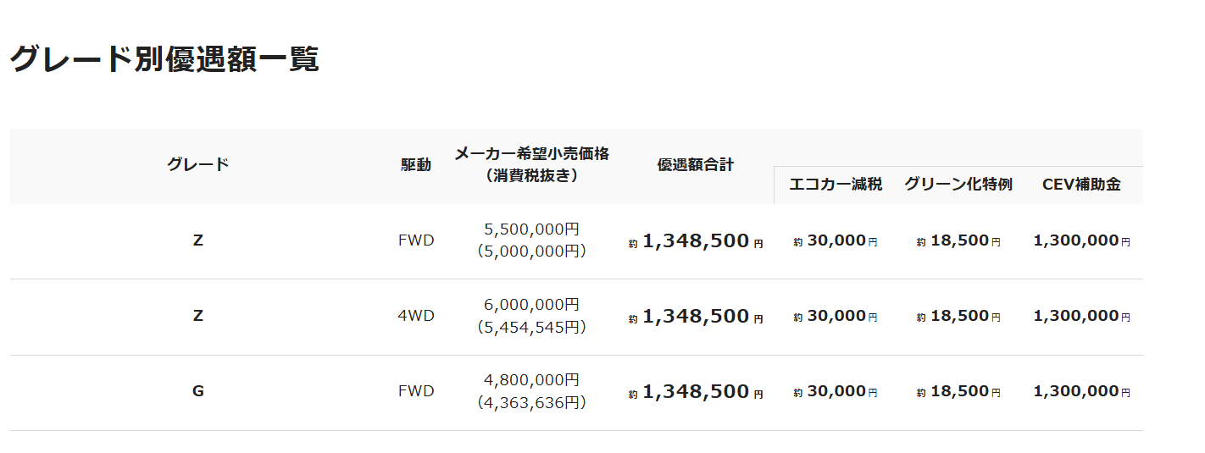Click the 4WD drive type cell

pyautogui.click(x=415, y=316)
